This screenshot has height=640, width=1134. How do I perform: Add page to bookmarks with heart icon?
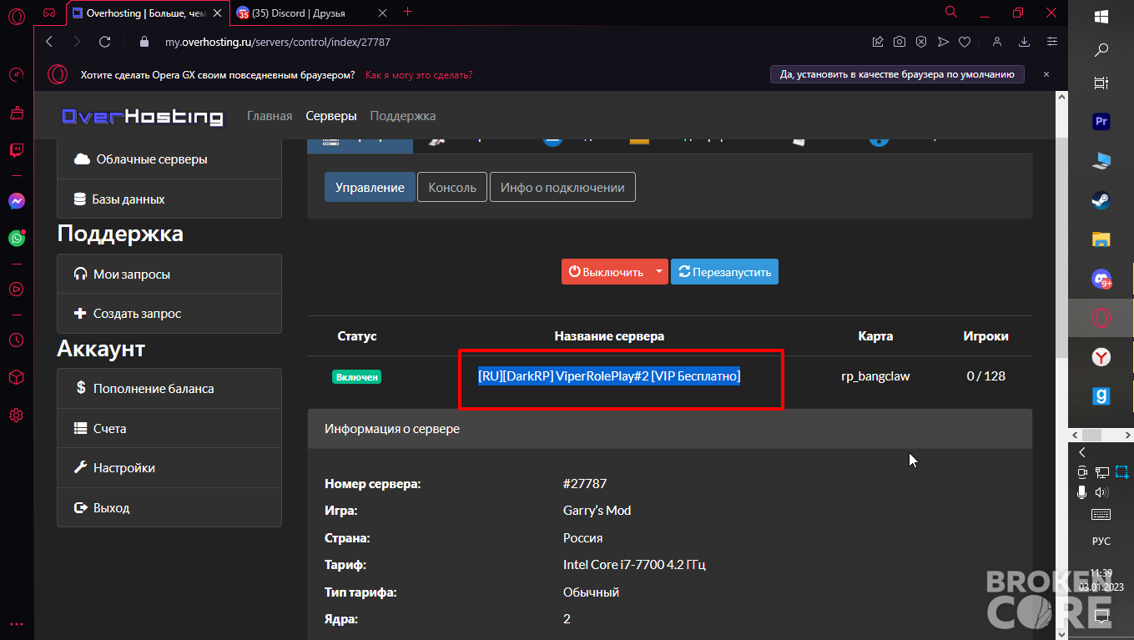coord(965,42)
